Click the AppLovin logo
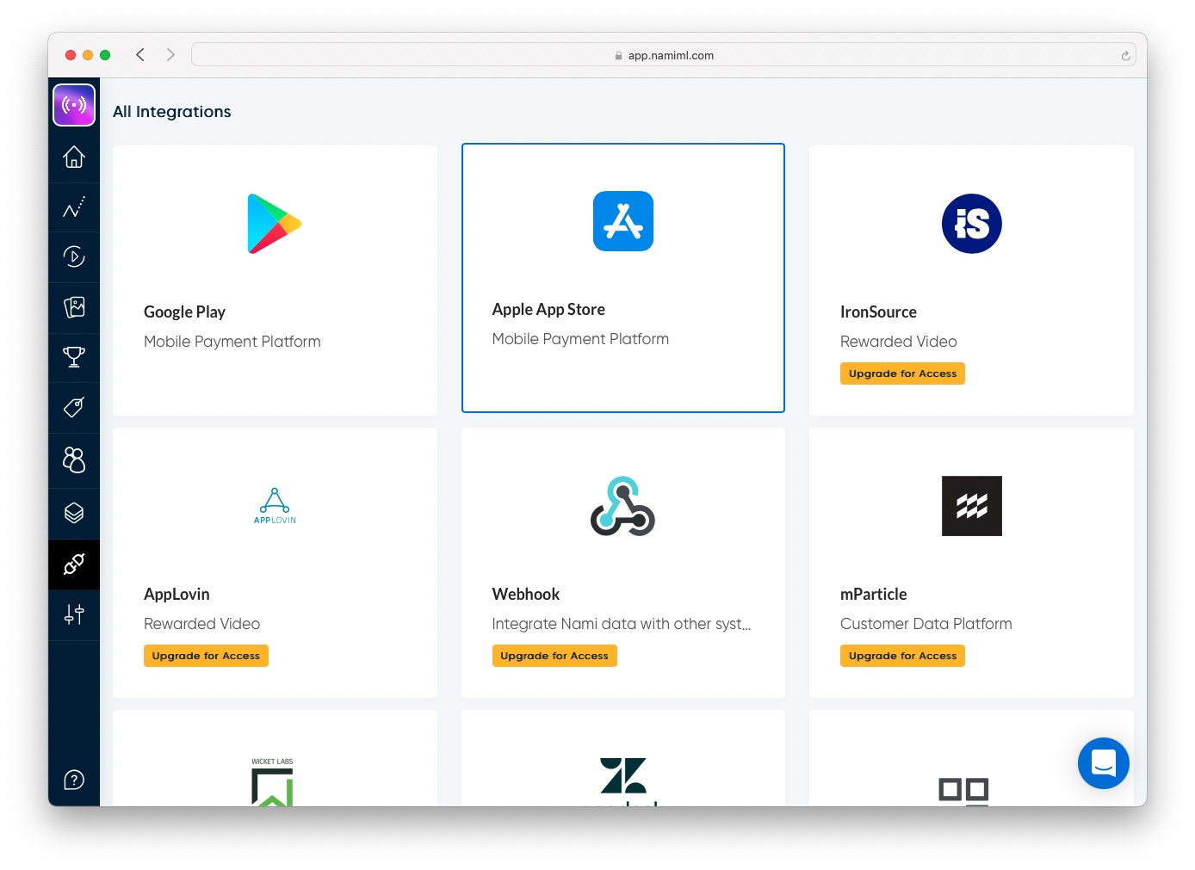 [x=275, y=506]
